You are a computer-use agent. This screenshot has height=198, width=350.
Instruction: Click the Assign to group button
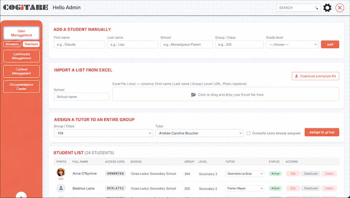coord(322,132)
